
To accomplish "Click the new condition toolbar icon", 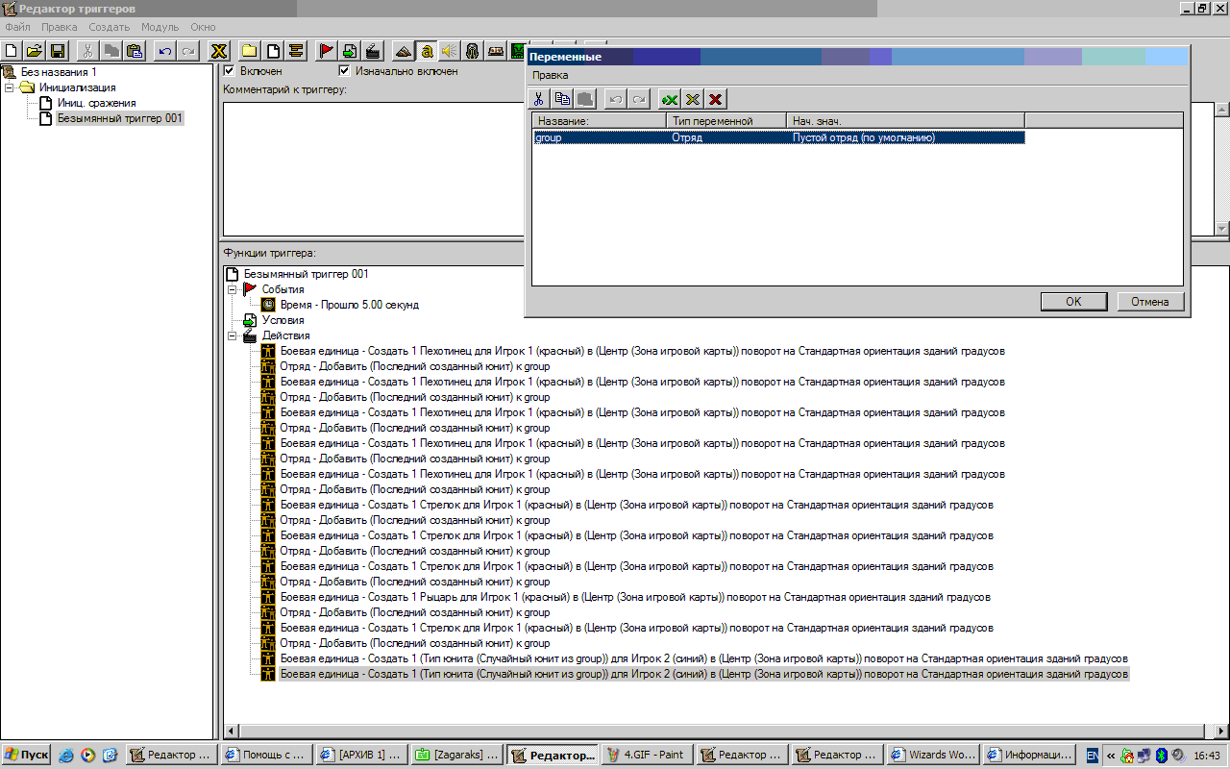I will coord(349,51).
